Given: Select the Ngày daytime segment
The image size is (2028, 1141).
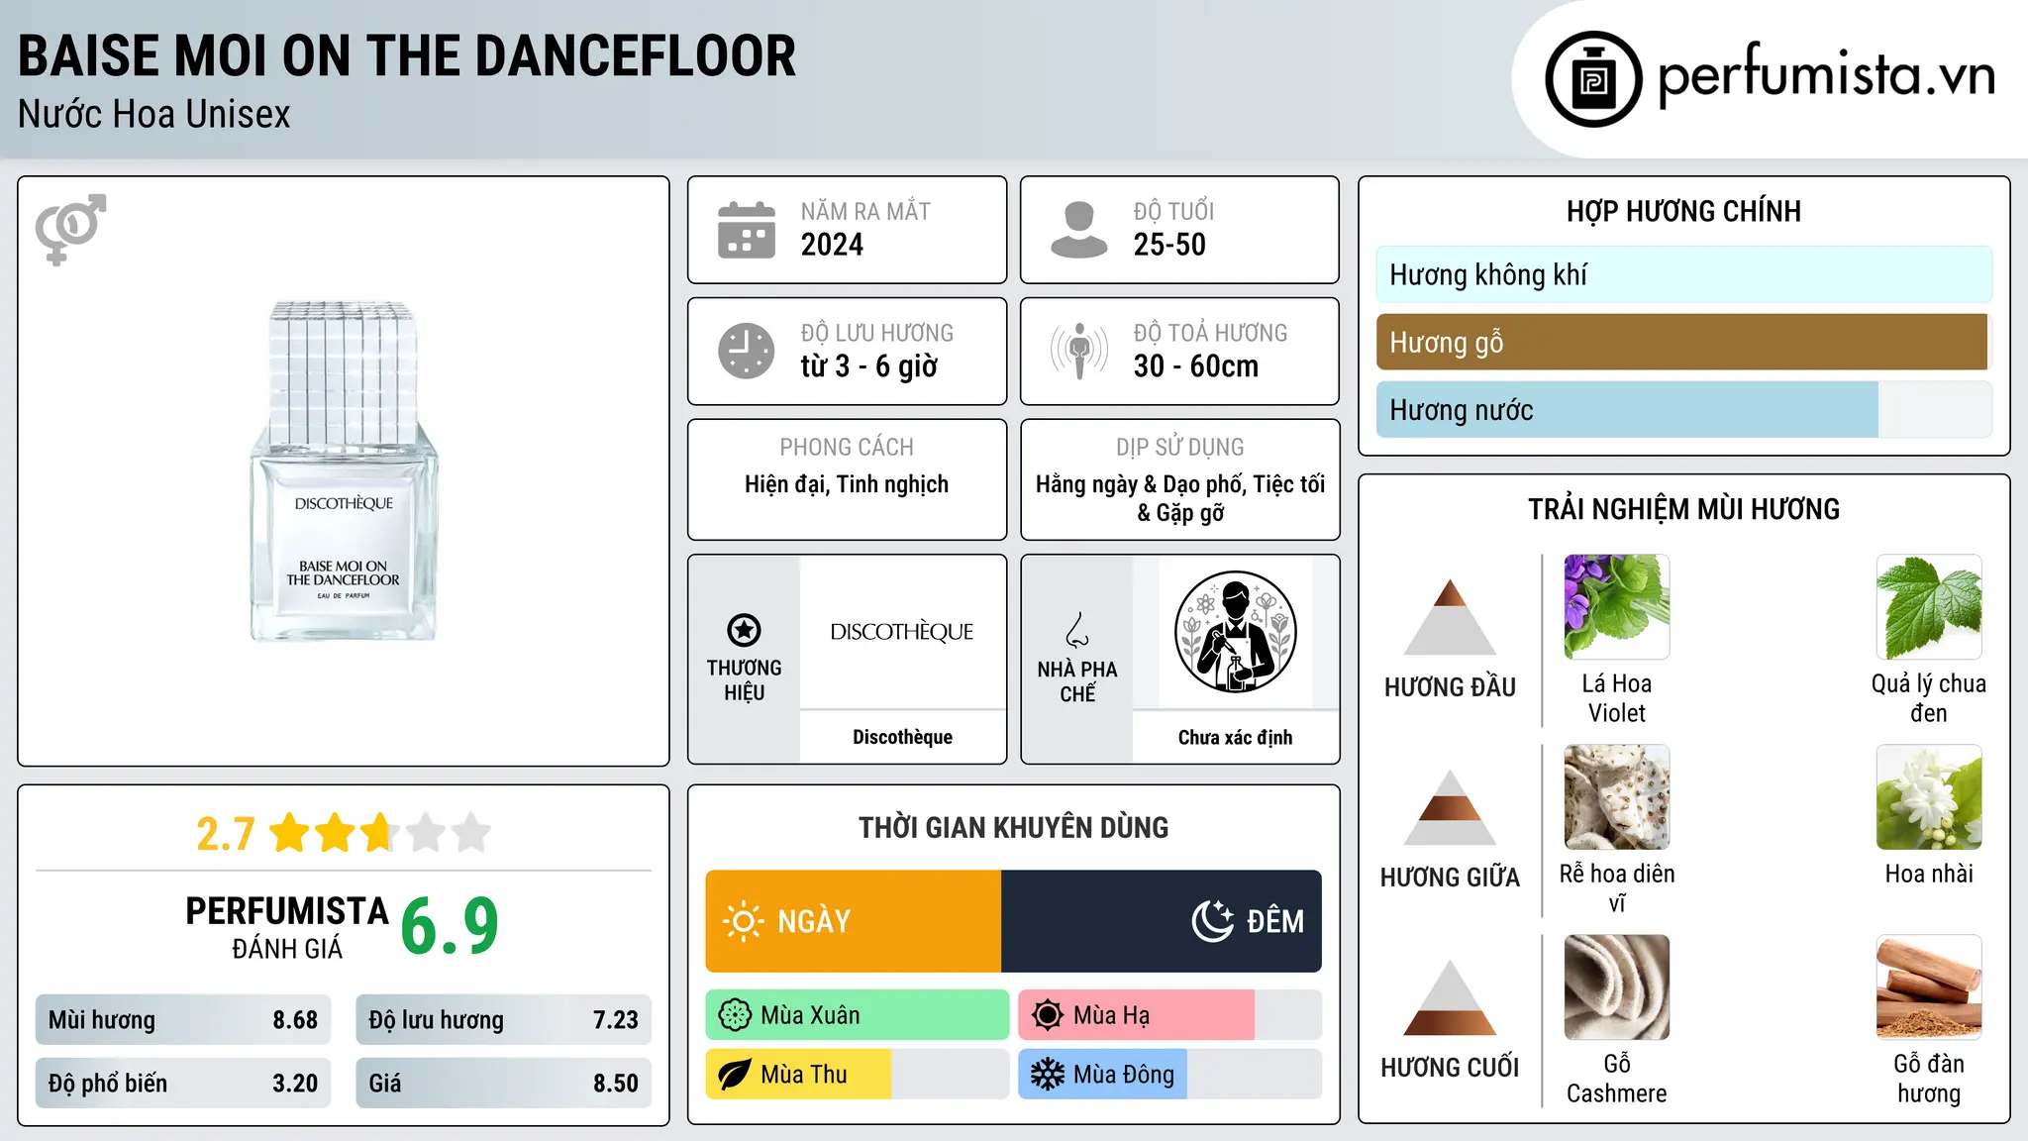Looking at the screenshot, I should [x=854, y=921].
